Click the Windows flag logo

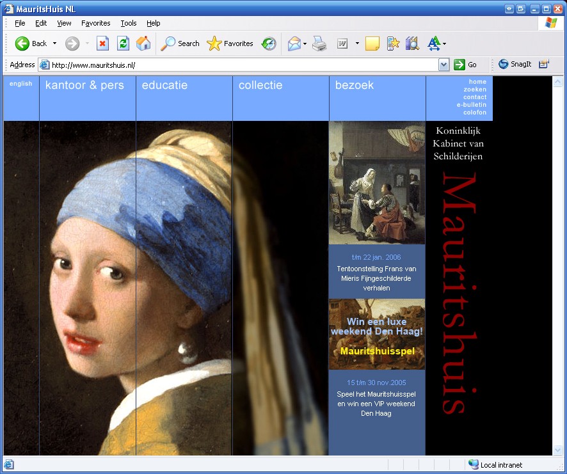coord(551,23)
